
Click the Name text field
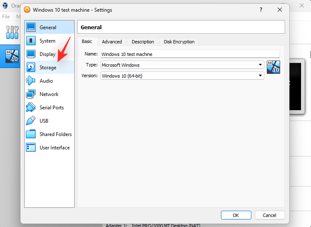click(190, 54)
